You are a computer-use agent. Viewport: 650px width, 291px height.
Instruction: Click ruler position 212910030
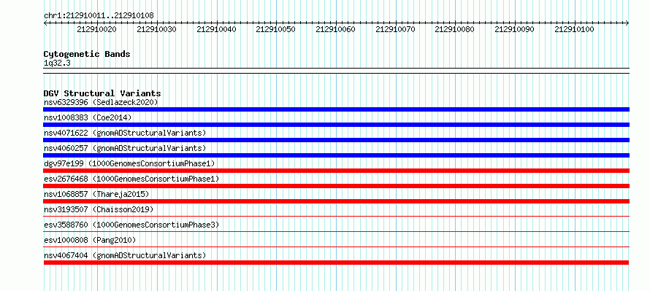click(157, 29)
